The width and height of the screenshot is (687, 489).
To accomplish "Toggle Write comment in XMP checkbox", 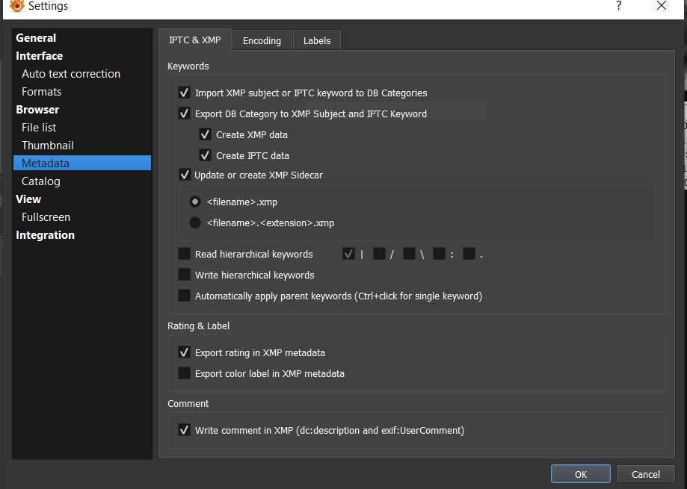I will point(184,431).
